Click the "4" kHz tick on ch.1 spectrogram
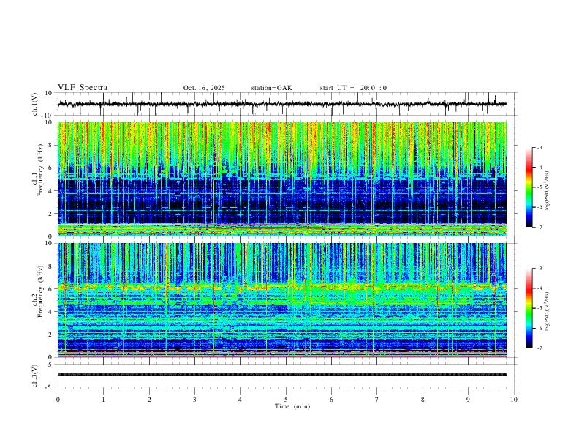 [50, 191]
